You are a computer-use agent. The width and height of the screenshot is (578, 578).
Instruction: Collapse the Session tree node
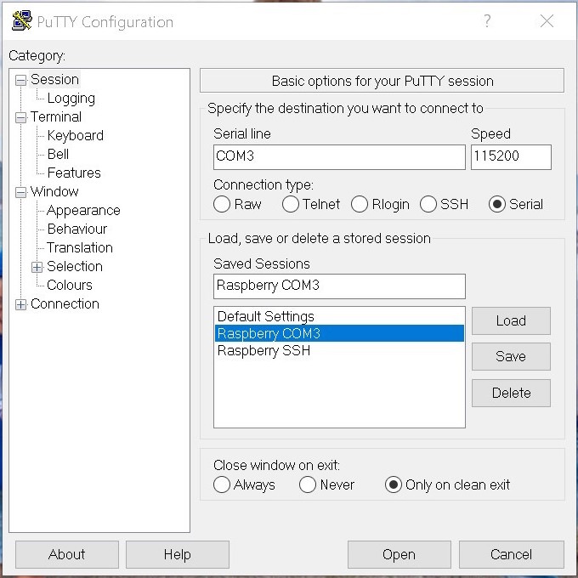tap(21, 80)
